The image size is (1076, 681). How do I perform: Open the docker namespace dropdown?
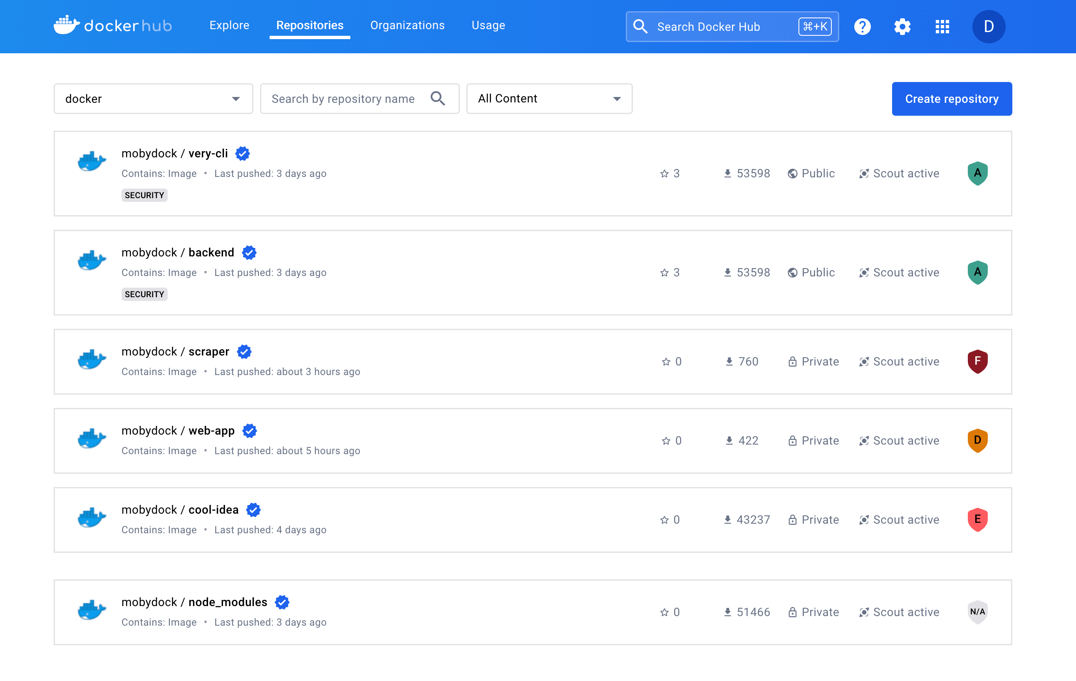(153, 98)
